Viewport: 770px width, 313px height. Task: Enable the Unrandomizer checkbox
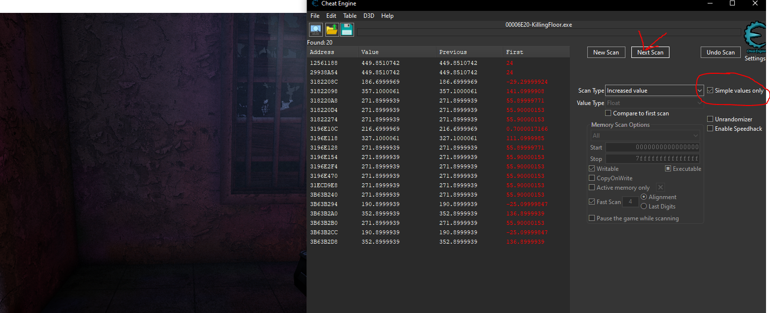point(710,119)
